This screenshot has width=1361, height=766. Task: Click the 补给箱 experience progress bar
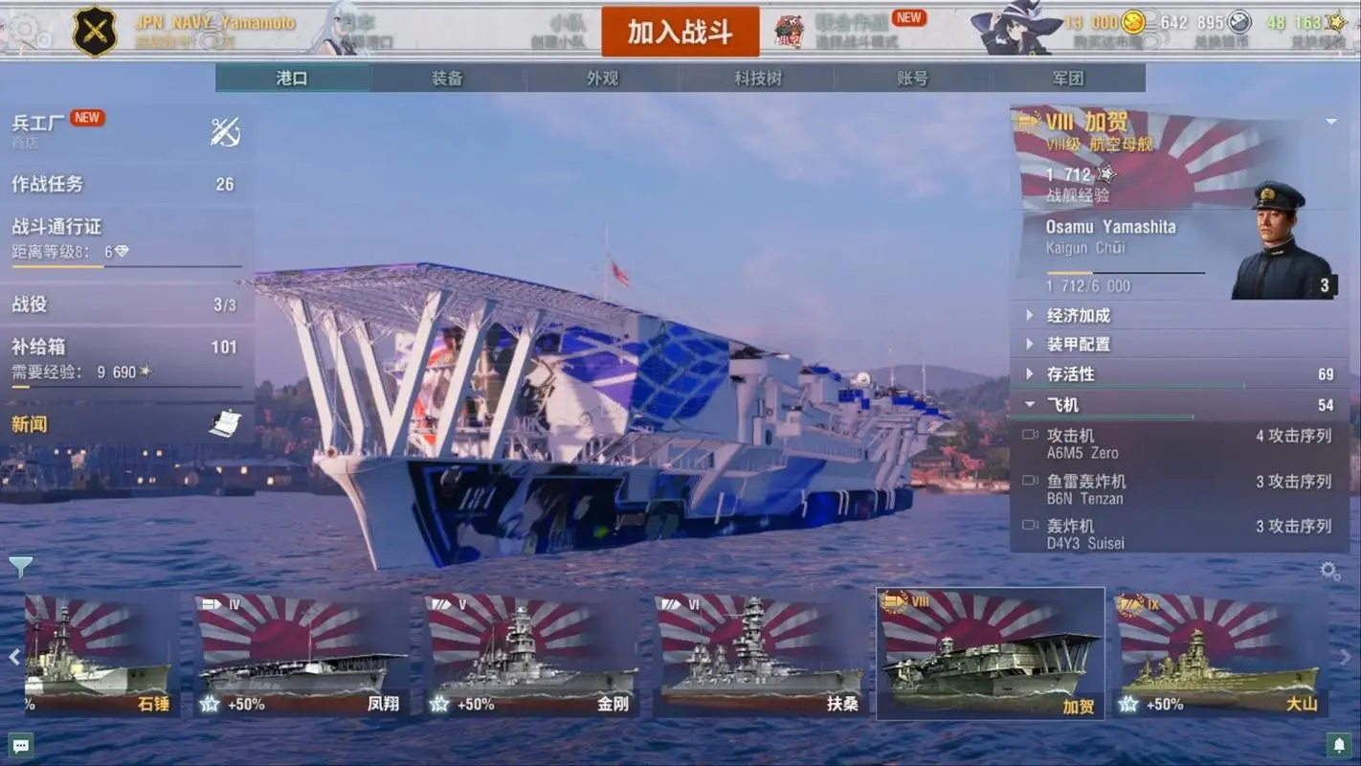pyautogui.click(x=126, y=387)
